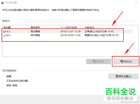Click the 分析(A) analyze button

[99, 62]
